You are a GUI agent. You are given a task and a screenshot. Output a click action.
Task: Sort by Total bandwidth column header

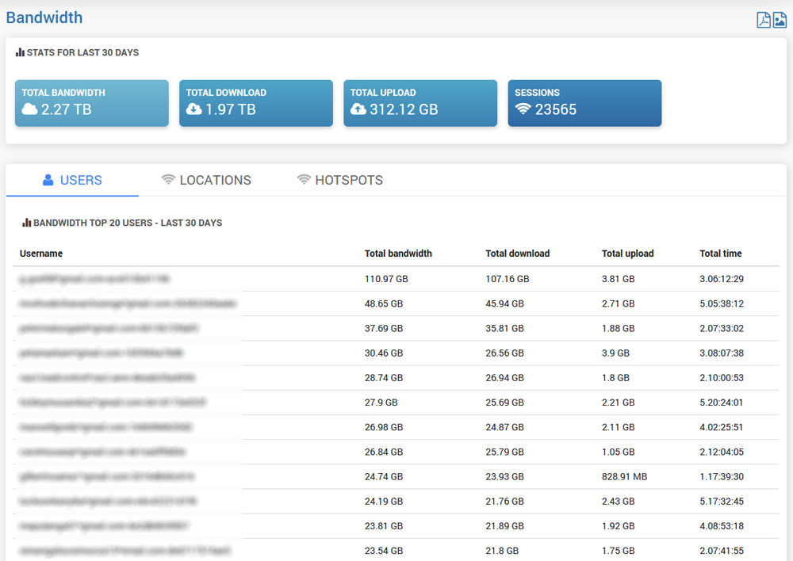pos(398,254)
